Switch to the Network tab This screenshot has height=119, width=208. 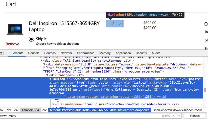coord(66,53)
